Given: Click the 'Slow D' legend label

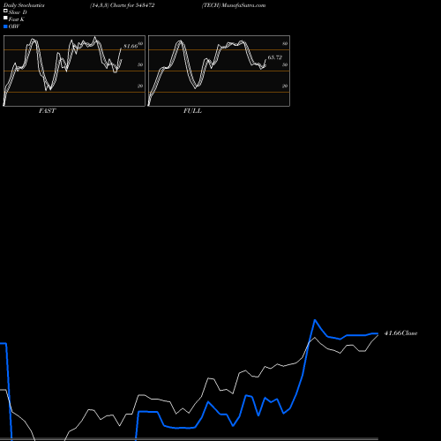Looking at the screenshot, I should [x=18, y=12].
